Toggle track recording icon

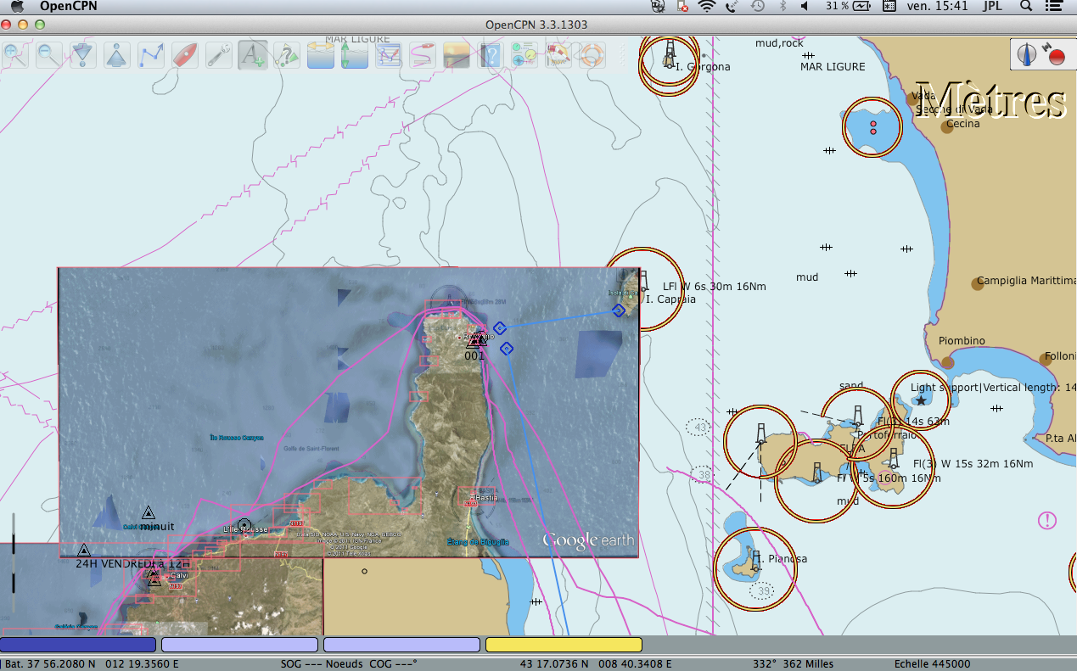pos(422,56)
